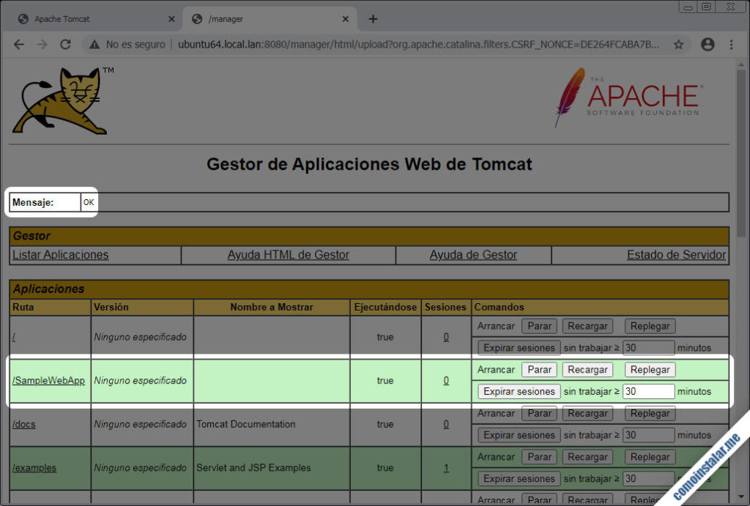This screenshot has height=506, width=750.
Task: Reload /SampleWebApp with Recargar button
Action: pos(587,370)
